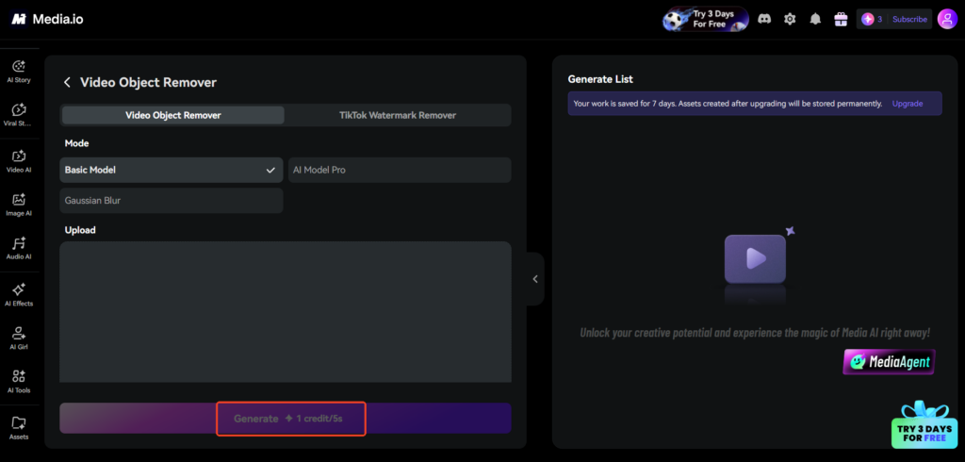Open the Discord icon in the header
The width and height of the screenshot is (965, 462).
pyautogui.click(x=764, y=19)
